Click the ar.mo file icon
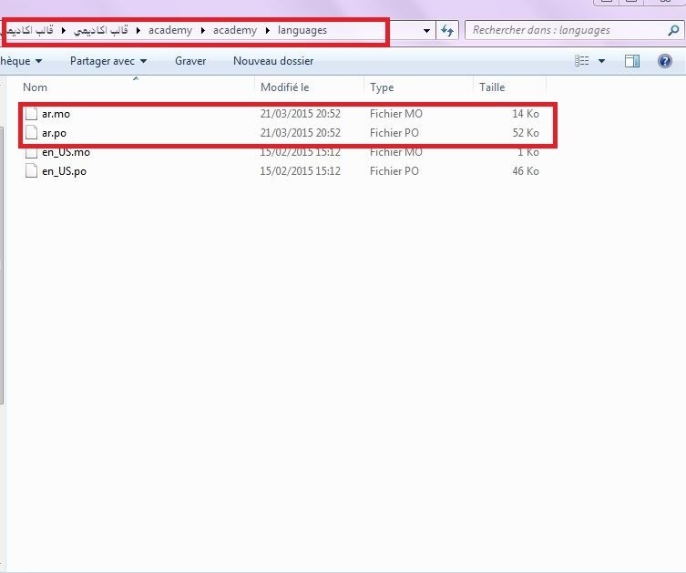This screenshot has height=573, width=686. (x=33, y=115)
